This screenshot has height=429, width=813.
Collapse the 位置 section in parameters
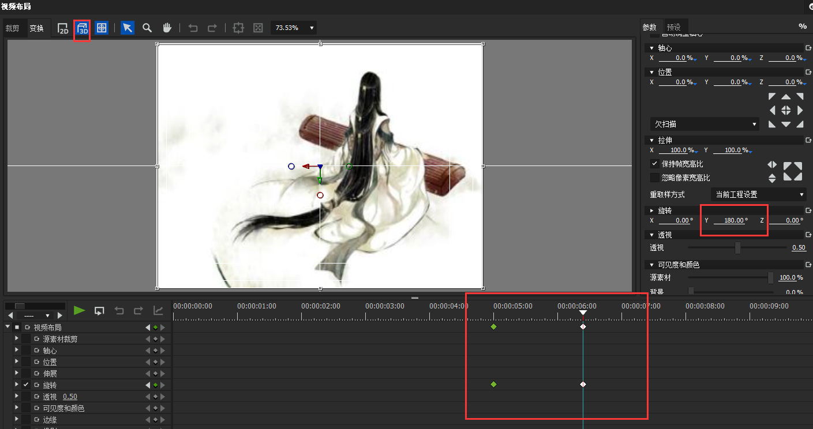[652, 73]
